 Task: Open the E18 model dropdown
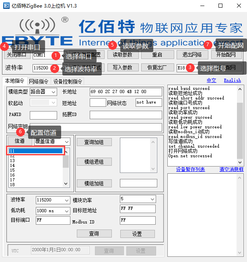coord(193,68)
